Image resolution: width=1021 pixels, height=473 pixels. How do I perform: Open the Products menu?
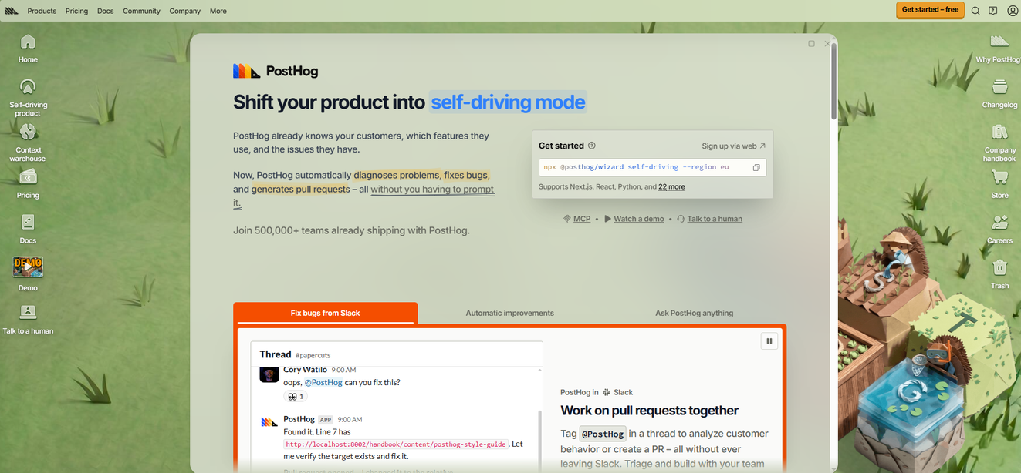[42, 11]
